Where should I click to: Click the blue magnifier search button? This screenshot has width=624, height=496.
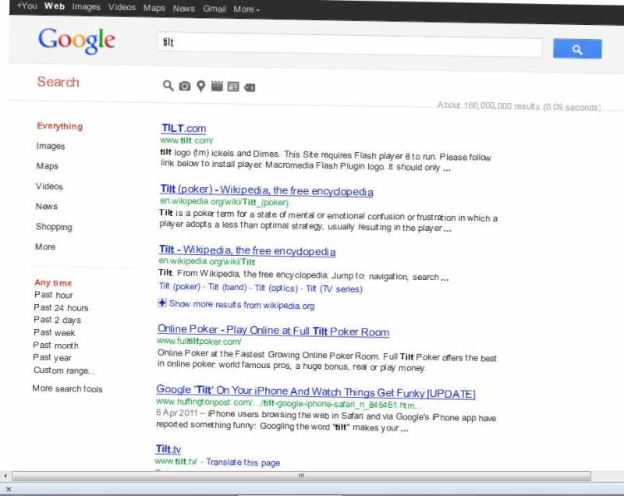577,49
